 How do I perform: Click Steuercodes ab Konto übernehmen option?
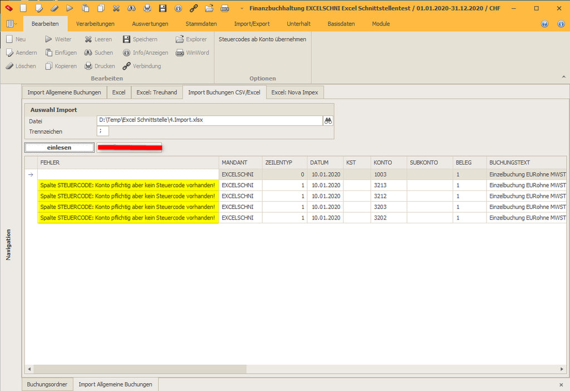[x=262, y=39]
